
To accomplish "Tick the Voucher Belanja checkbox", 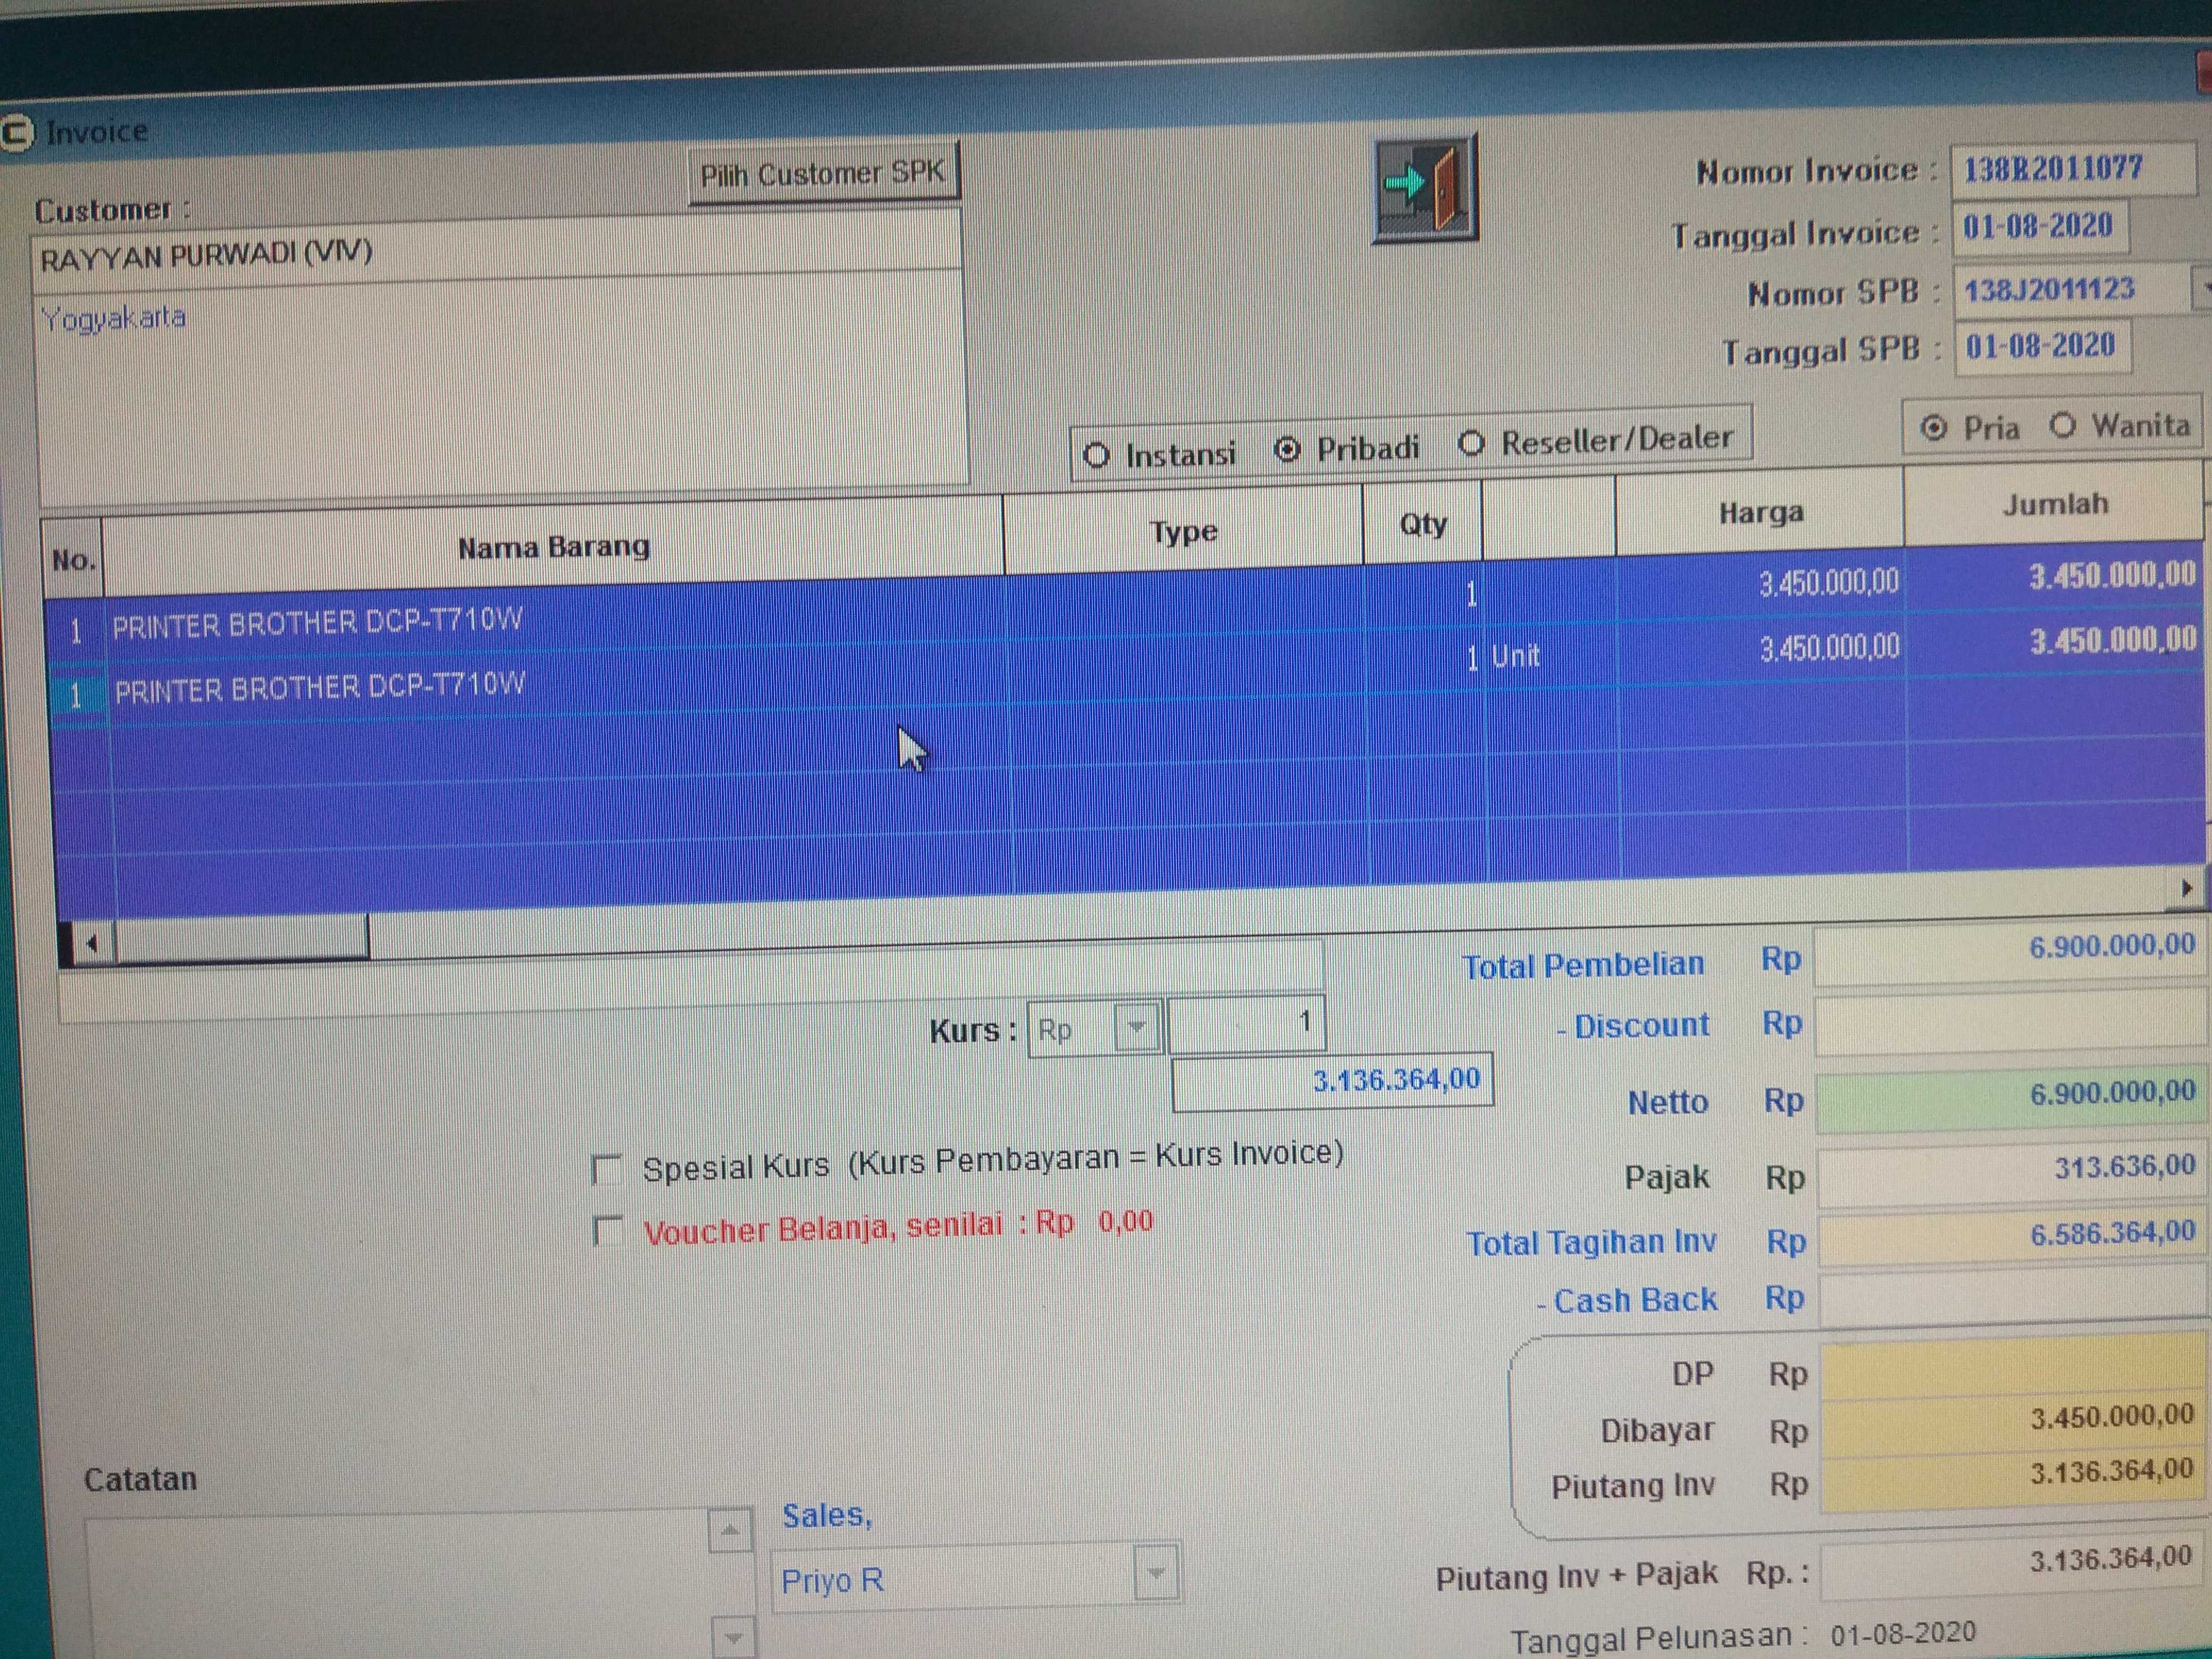I will point(607,1231).
